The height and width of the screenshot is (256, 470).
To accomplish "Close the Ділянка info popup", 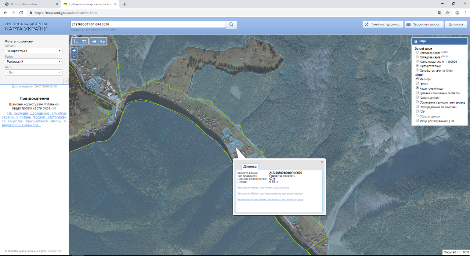I will (x=322, y=162).
